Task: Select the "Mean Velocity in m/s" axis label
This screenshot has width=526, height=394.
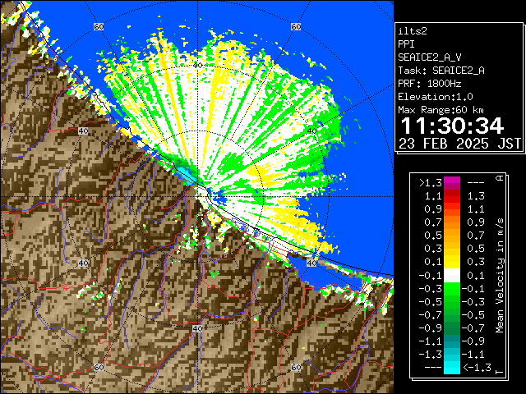Action: (x=500, y=276)
